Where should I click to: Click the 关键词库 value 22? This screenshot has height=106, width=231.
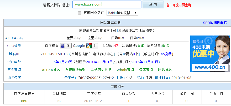point(59,101)
